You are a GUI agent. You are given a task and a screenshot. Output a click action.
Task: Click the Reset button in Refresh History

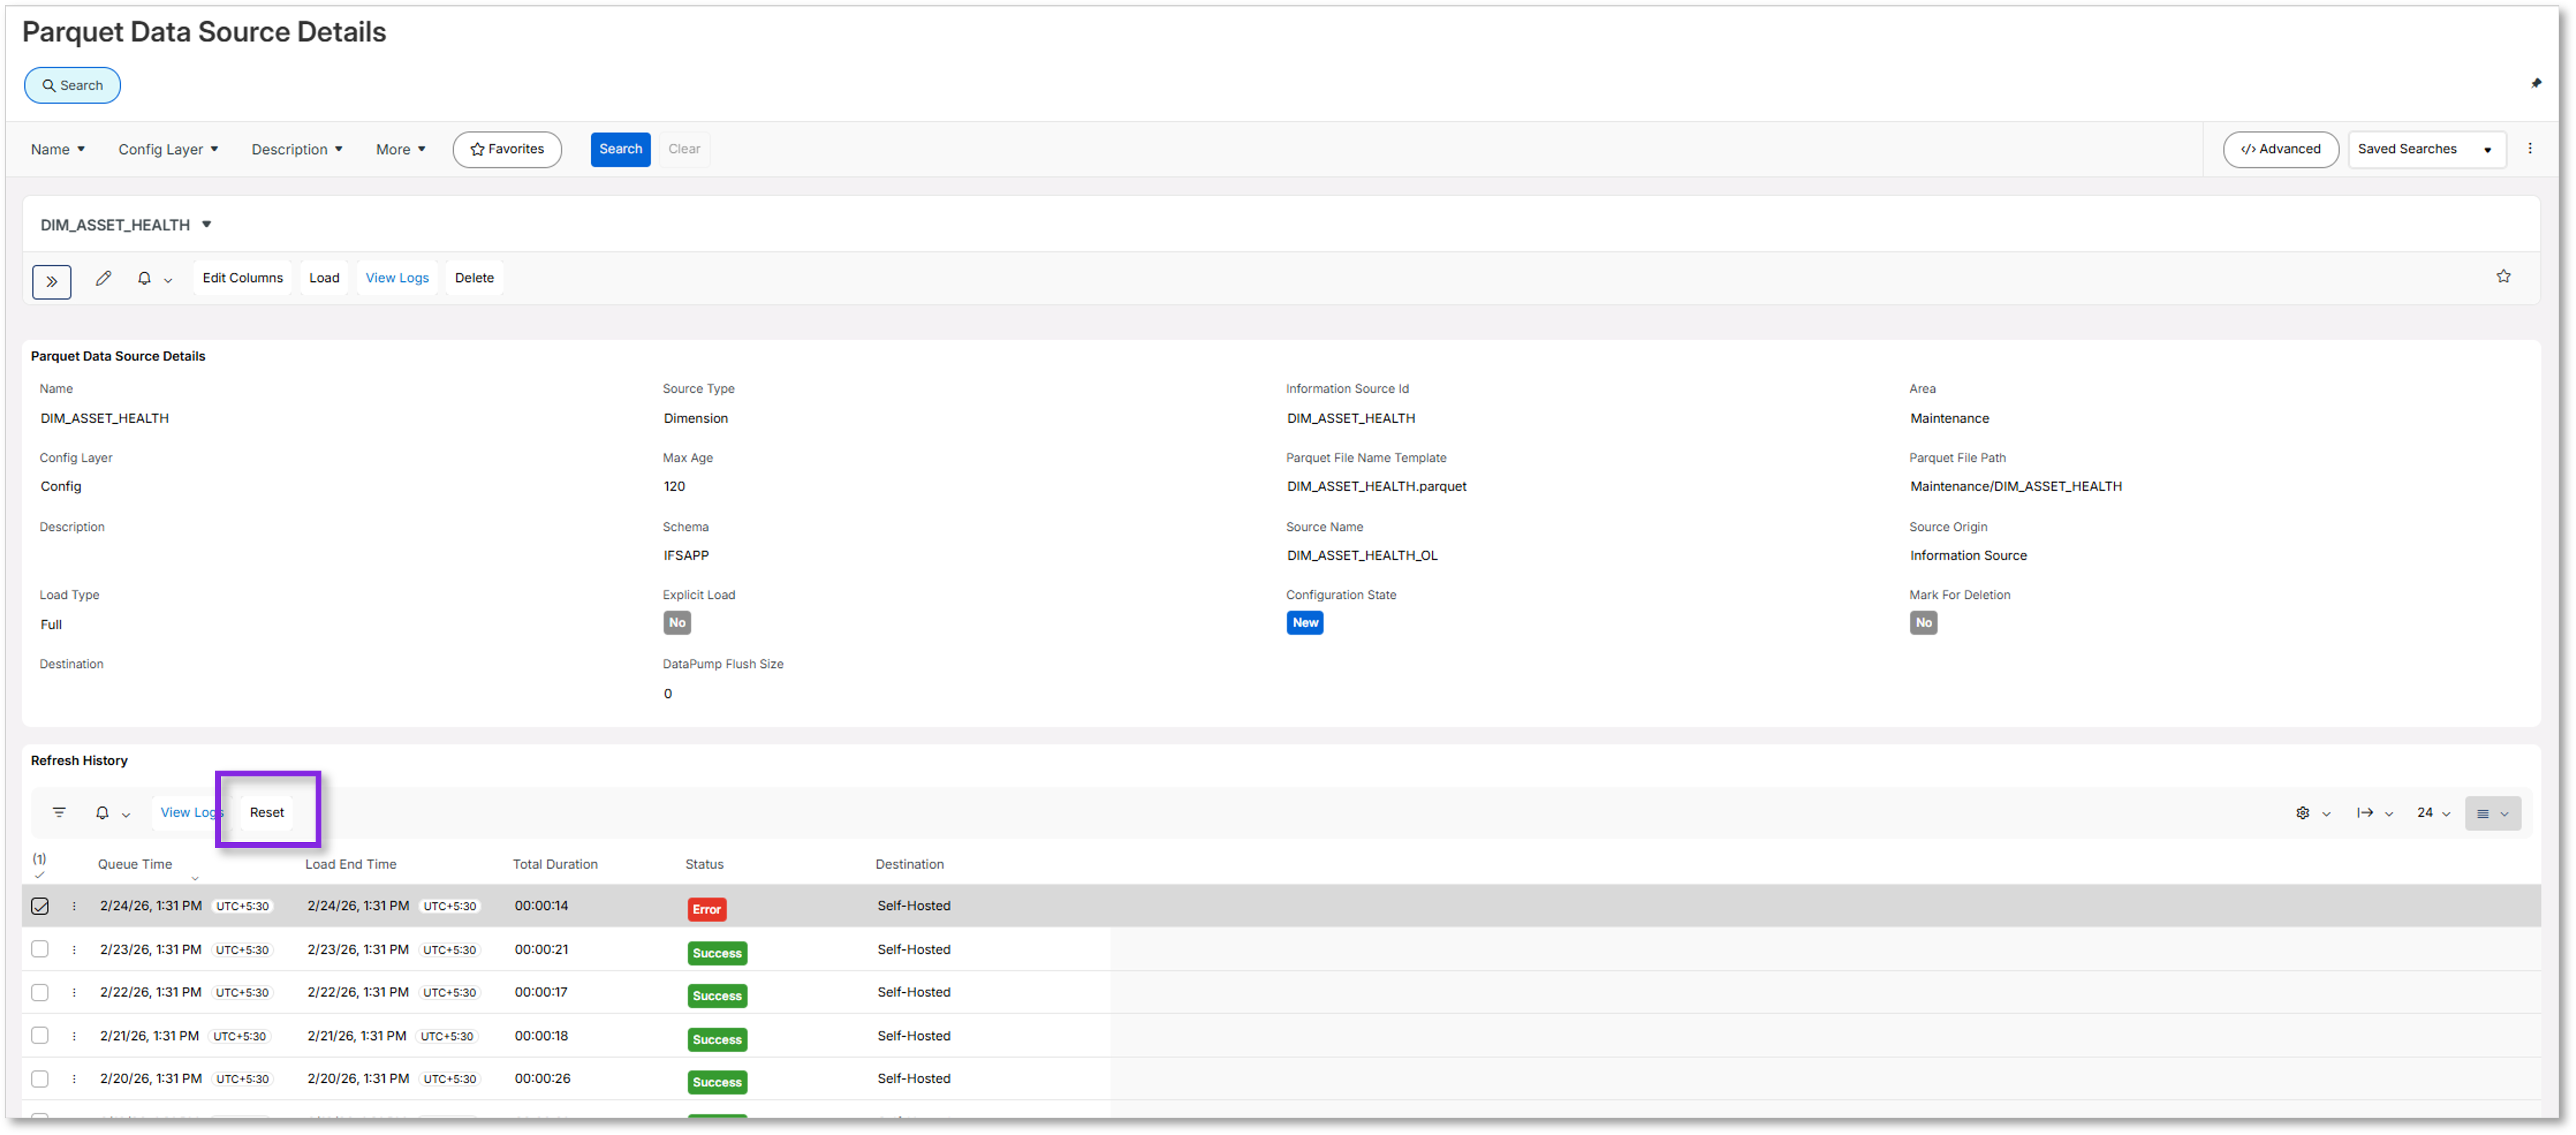tap(267, 812)
